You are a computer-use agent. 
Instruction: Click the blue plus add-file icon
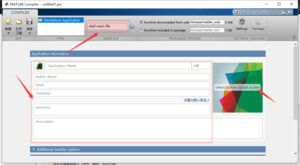132,26
